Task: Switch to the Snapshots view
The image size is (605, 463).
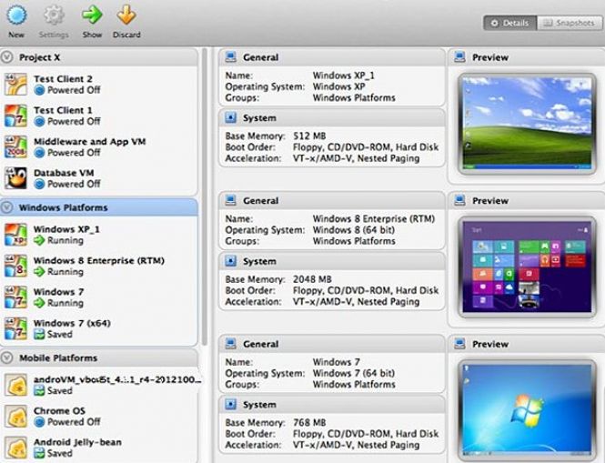Action: click(570, 23)
